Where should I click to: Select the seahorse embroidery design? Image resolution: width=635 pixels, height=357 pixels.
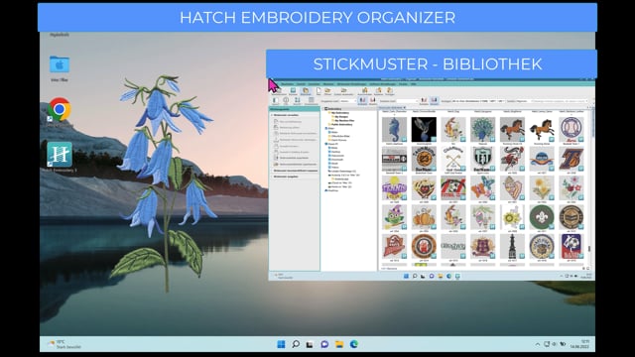click(394, 130)
